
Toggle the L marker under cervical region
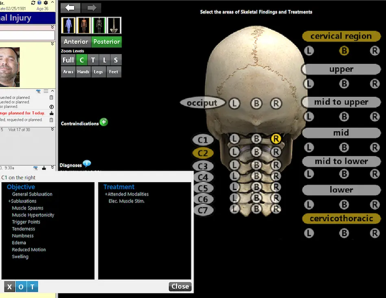point(309,51)
